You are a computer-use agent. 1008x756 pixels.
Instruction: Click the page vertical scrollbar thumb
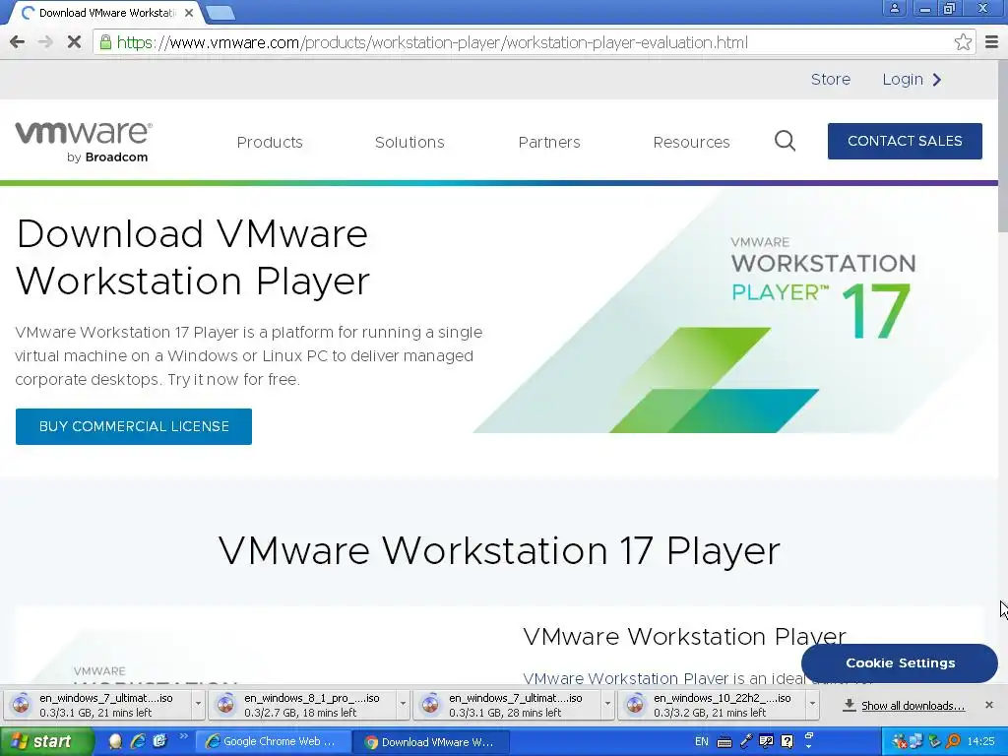(1003, 148)
